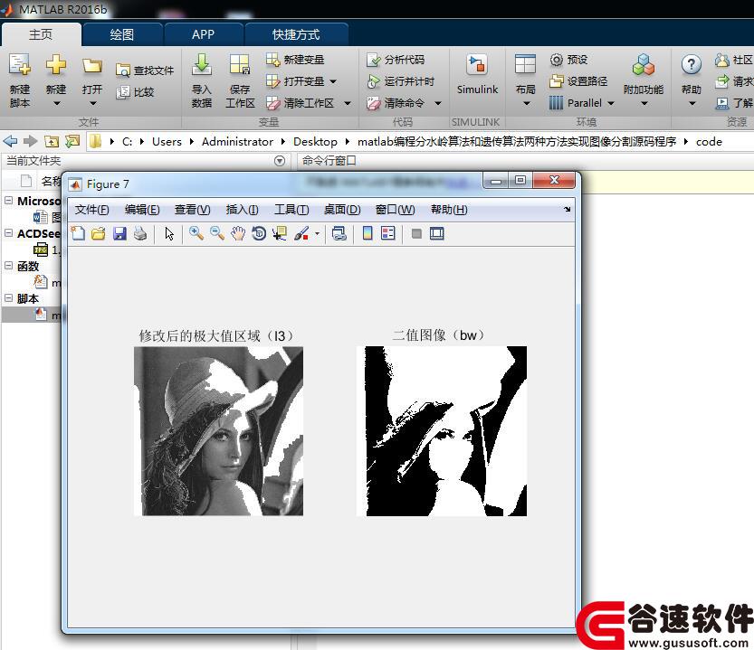Open Layout (布局) dropdown arrow

click(526, 103)
